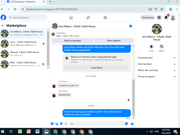Click message reading 8454433092
This screenshot has height=135, width=180.
pos(64,95)
